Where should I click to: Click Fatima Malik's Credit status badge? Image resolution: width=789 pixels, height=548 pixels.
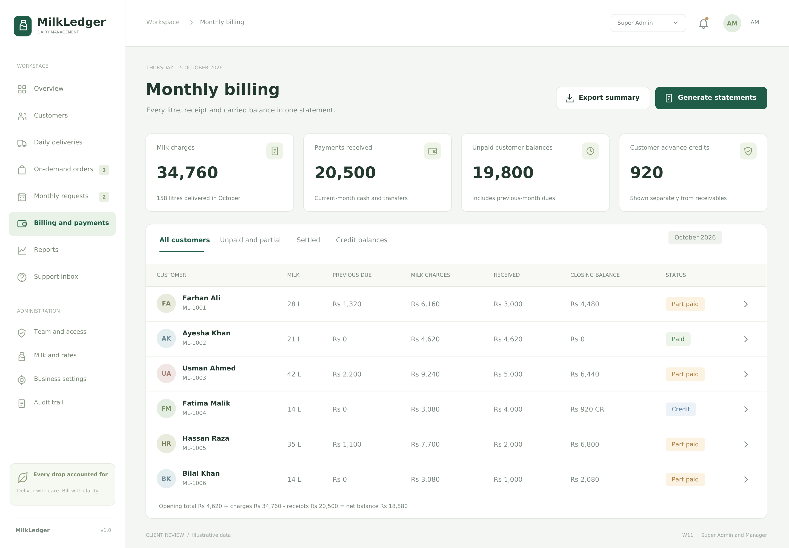(x=681, y=409)
